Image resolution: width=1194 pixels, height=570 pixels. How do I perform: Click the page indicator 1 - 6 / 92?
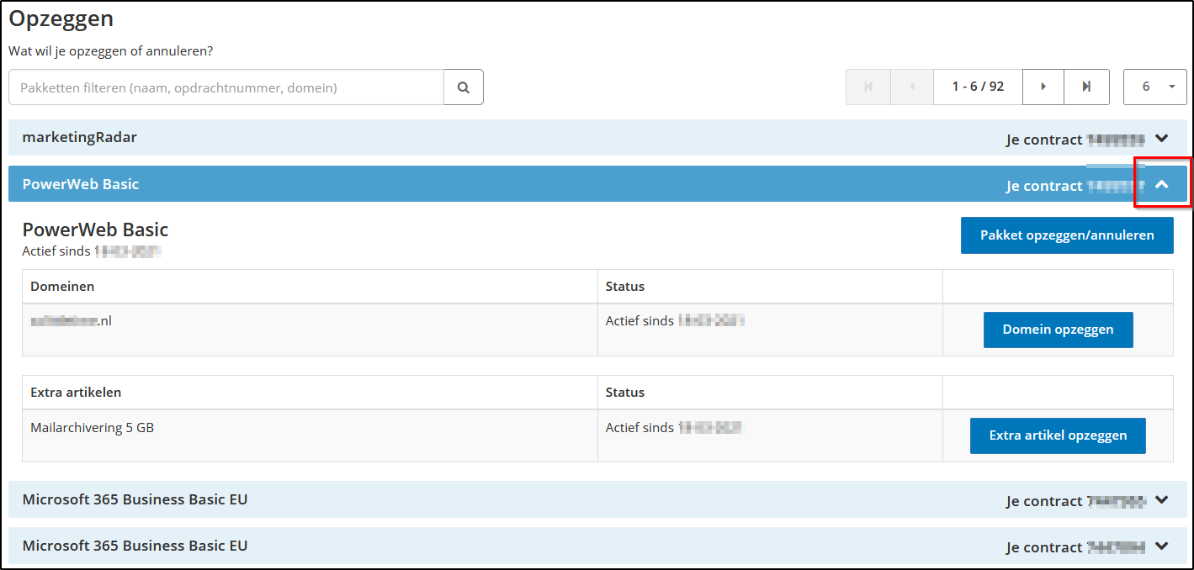click(978, 87)
